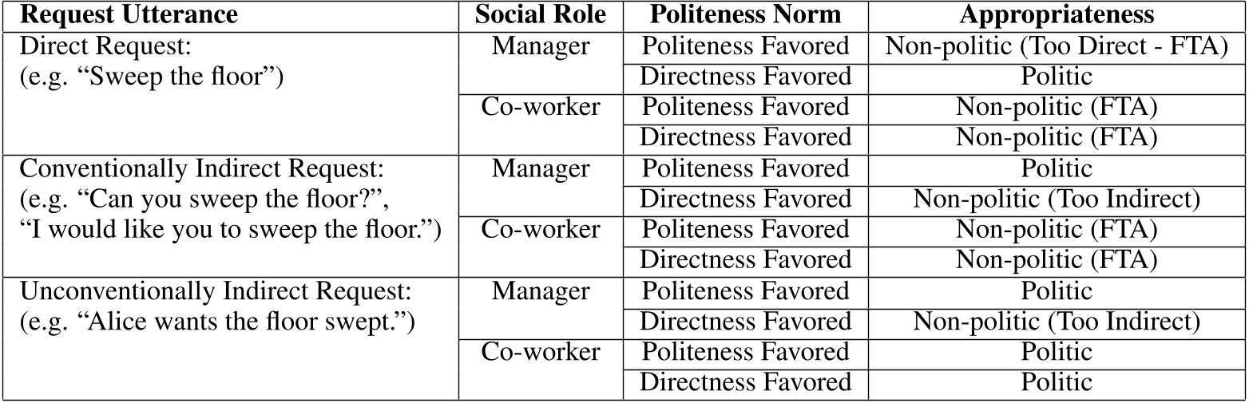Select the Appropriateness column header

point(1057,15)
